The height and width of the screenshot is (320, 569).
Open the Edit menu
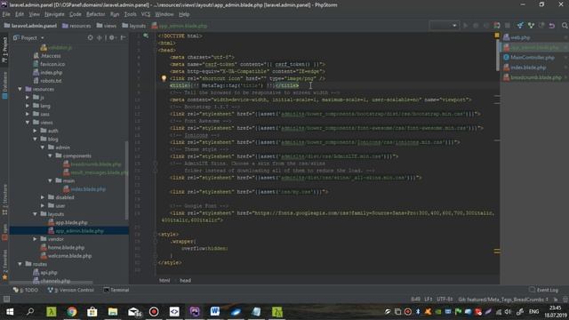(x=20, y=14)
